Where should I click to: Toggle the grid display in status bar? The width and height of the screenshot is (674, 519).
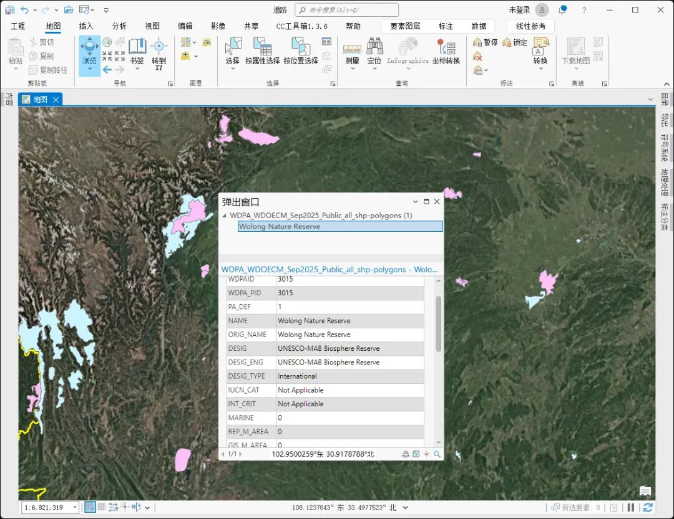coord(102,507)
